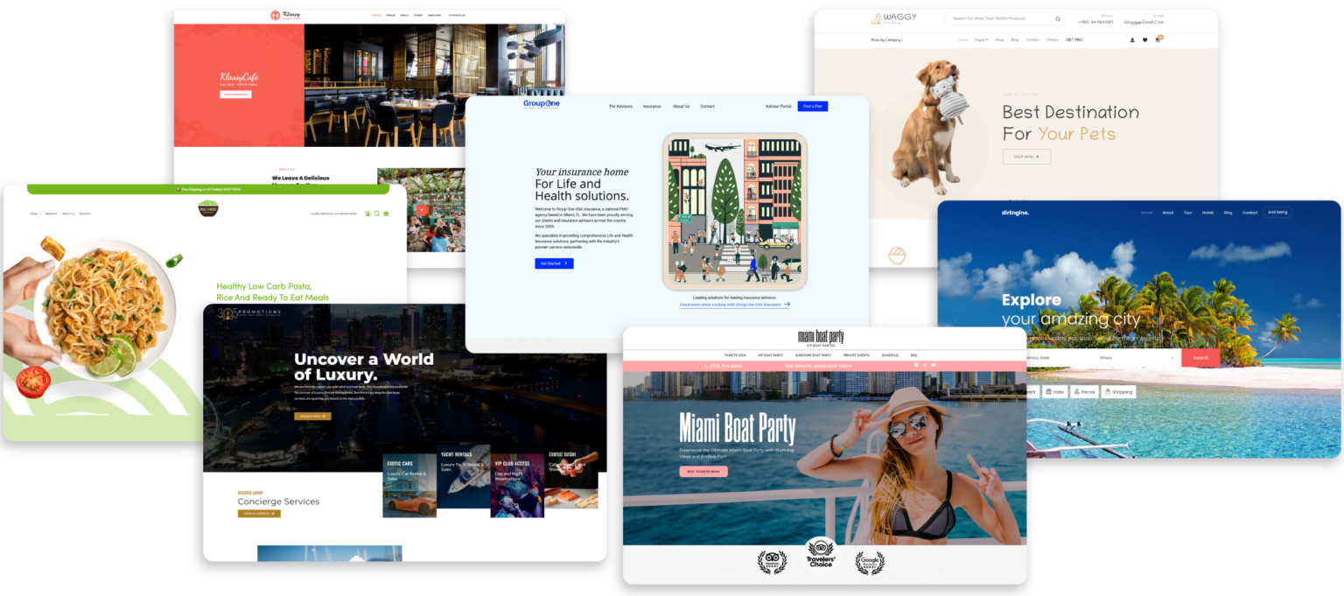
Task: Click the pasta site search icon
Action: pyautogui.click(x=377, y=214)
